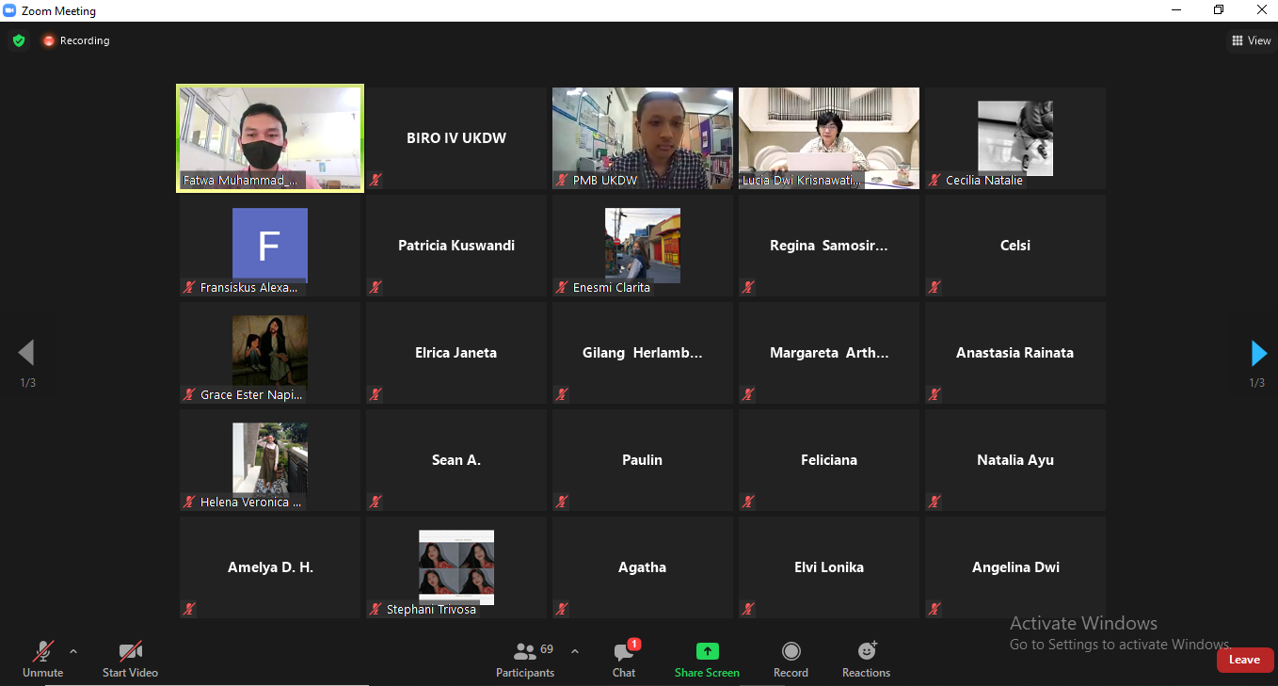Go back using the previous page arrow
Screen dimensions: 1278x686
27,353
